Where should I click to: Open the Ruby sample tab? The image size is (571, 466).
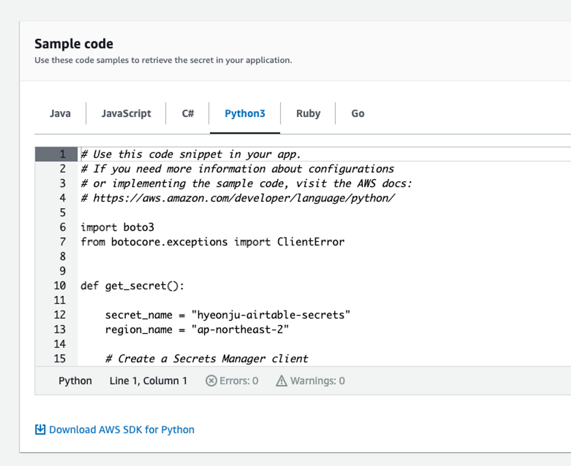[308, 114]
